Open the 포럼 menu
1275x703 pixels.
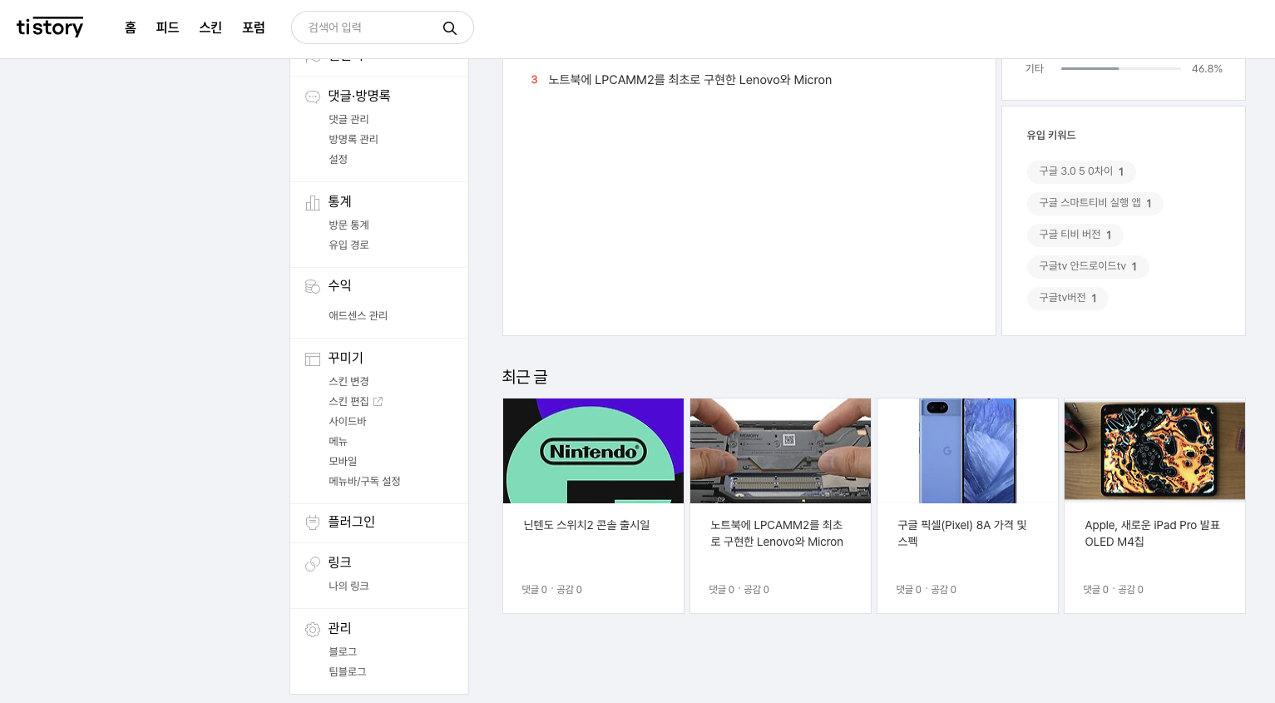click(x=254, y=27)
